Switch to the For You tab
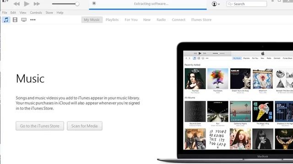This screenshot has width=293, height=164. click(131, 20)
